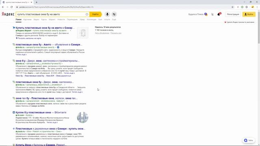Screen dimensions: 260x146
Task: Expand 'Читать ещё' in the ВКонтакте result
Action: coord(52,122)
